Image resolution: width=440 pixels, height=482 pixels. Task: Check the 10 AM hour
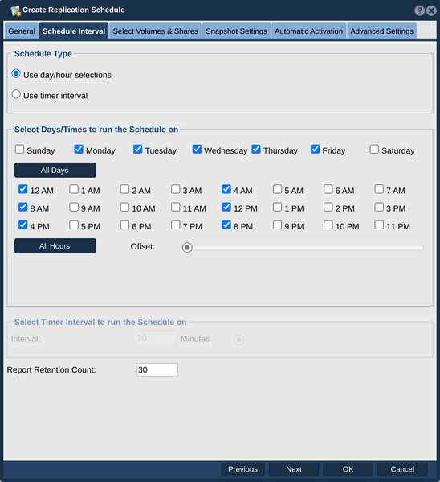point(125,207)
